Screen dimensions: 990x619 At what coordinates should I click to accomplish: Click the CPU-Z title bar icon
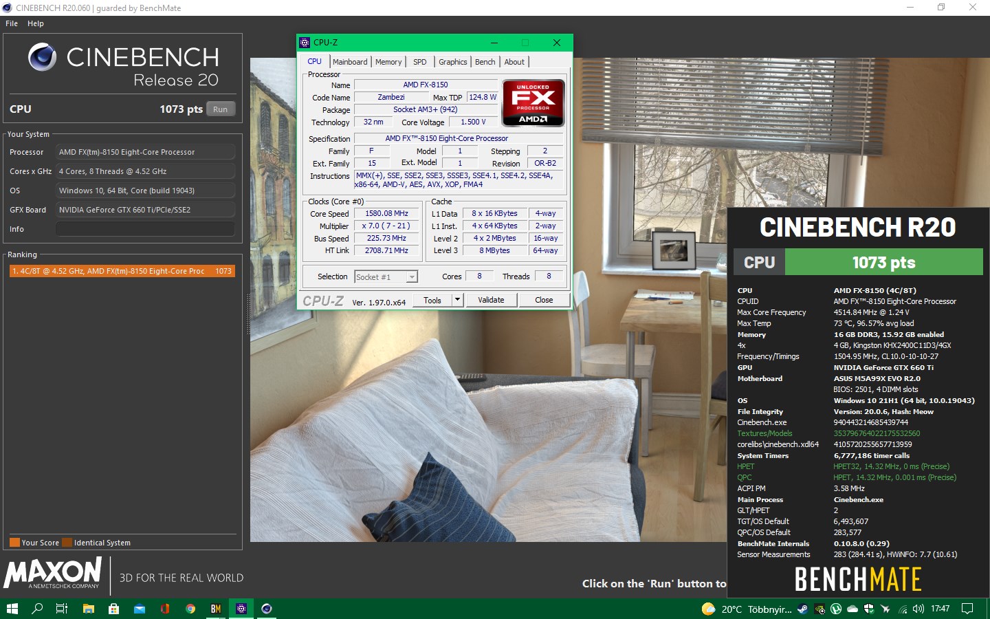[305, 43]
